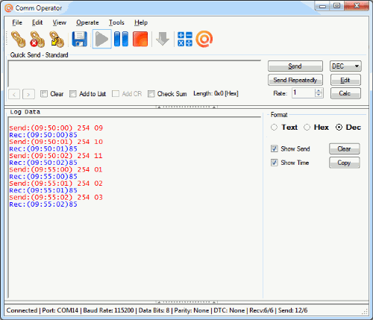
Task: Select the Dec format radio button
Action: (339, 128)
